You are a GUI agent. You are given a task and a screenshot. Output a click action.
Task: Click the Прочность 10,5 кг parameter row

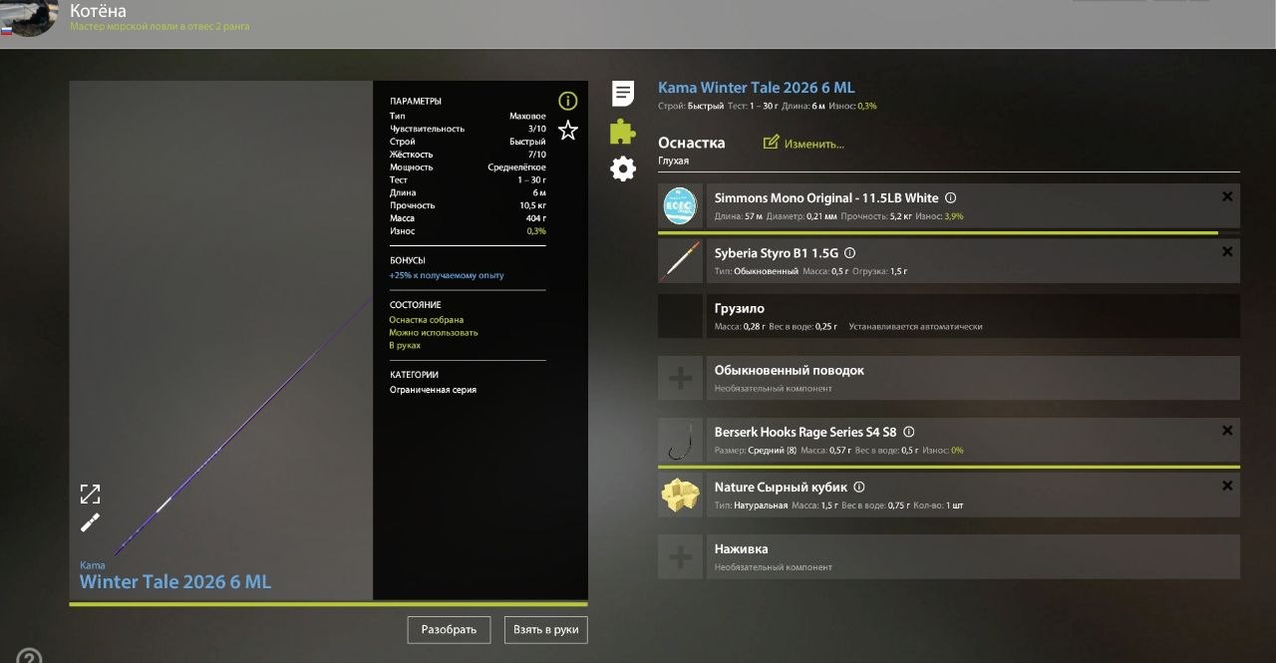[x=468, y=205]
